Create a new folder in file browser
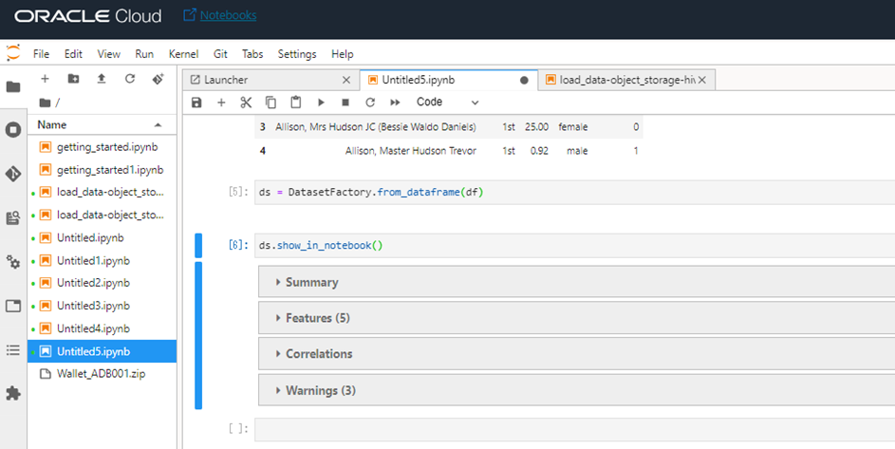This screenshot has width=895, height=449. pos(73,79)
